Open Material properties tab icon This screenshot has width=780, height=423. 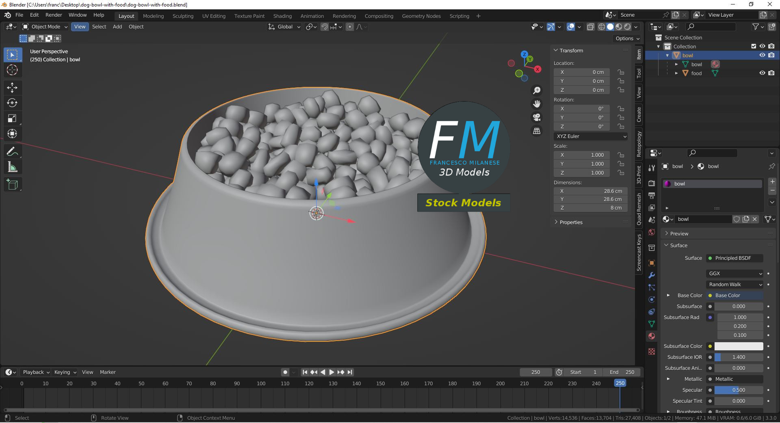[x=652, y=336]
